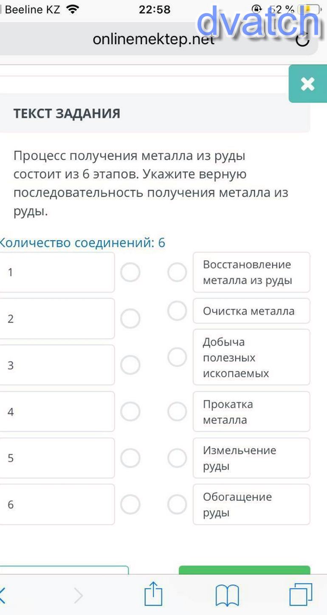The height and width of the screenshot is (615, 327).
Task: Select the circle beside "Восстановление металла из руды"
Action: (x=177, y=272)
